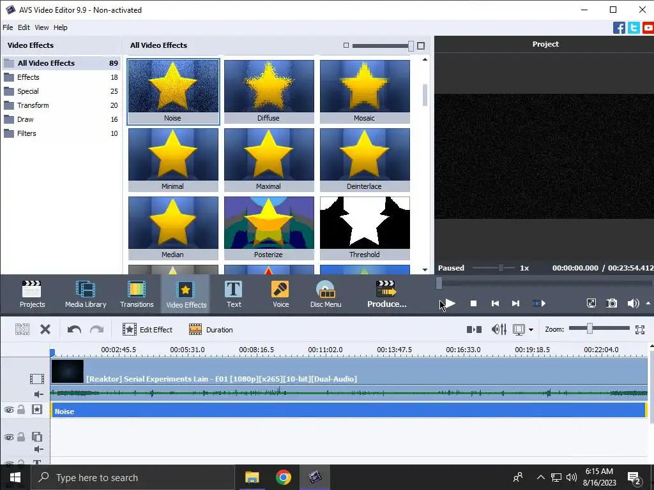Select the Threshold effect thumbnail
Image resolution: width=654 pixels, height=490 pixels.
(x=365, y=228)
